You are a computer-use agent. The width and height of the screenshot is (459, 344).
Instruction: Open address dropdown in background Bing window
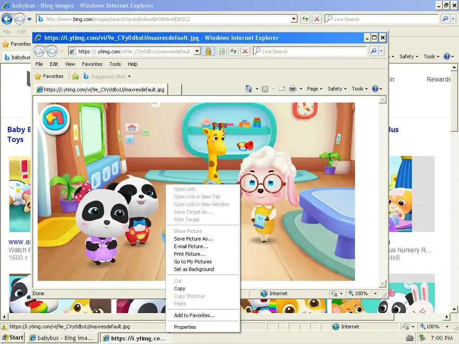(x=294, y=19)
